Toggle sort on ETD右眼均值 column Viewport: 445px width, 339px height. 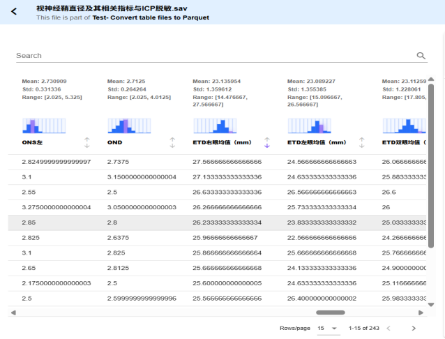[266, 142]
